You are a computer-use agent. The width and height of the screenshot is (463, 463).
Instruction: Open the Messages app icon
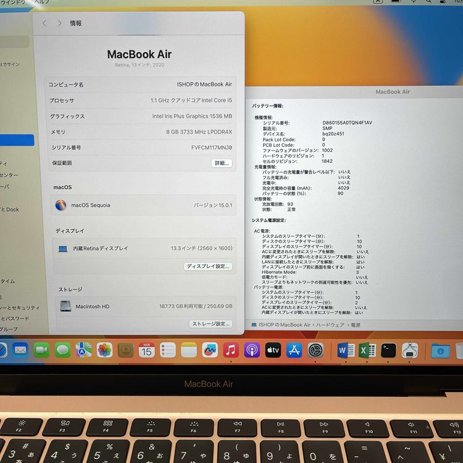click(62, 350)
